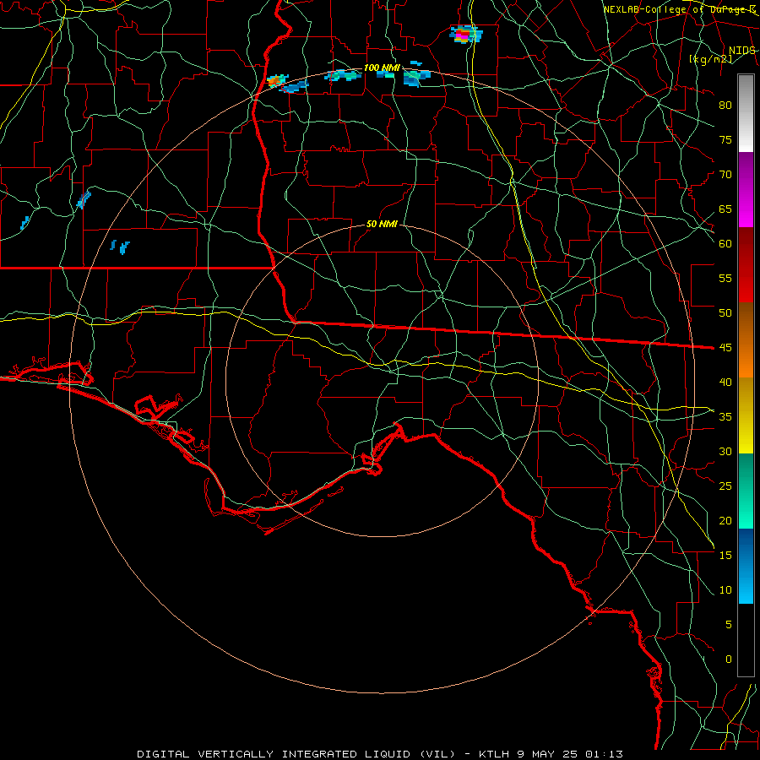
Task: Click the scale value 10
Action: point(725,590)
